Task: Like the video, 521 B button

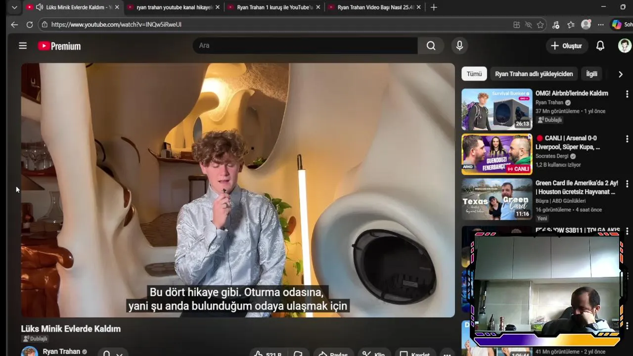Action: [x=269, y=354]
